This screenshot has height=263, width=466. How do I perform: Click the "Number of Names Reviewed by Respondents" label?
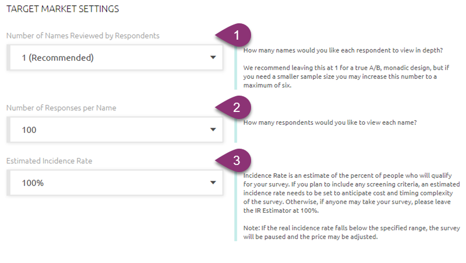pos(83,36)
